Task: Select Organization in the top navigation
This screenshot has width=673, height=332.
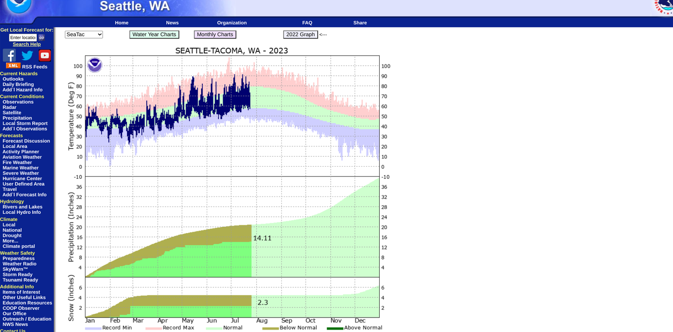Action: [x=232, y=23]
